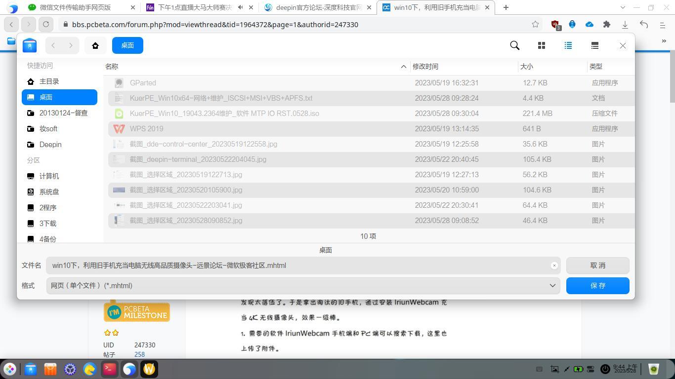Image resolution: width=675 pixels, height=379 pixels.
Task: Open 20130124-督查 folder in sidebar
Action: point(59,113)
